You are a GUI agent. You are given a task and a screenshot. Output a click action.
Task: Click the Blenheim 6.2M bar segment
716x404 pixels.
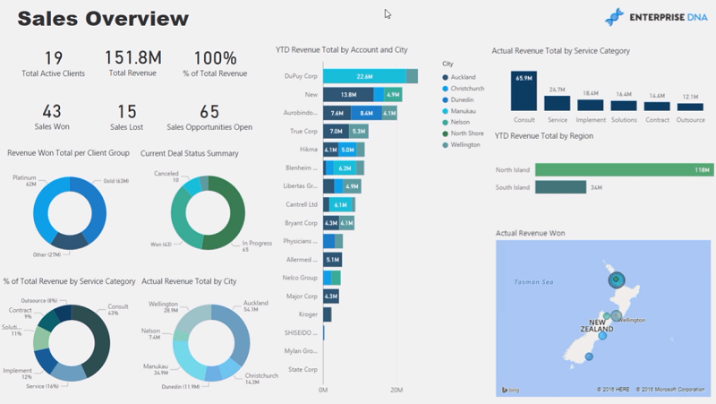(x=345, y=168)
